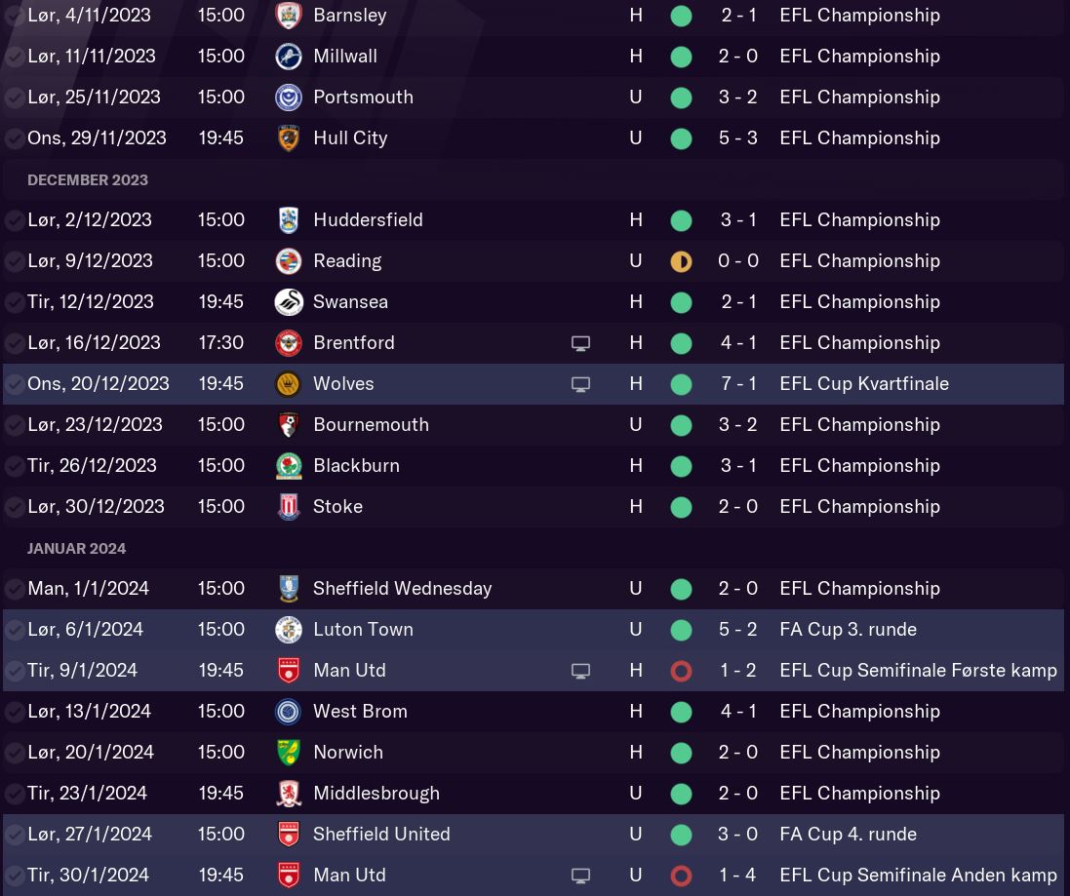Click the Barnsley club badge

(288, 16)
